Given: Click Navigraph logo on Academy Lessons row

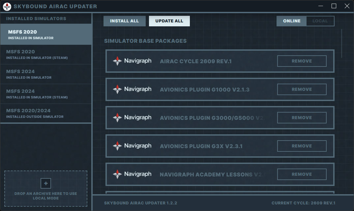Looking at the screenshot, I should pyautogui.click(x=132, y=174).
